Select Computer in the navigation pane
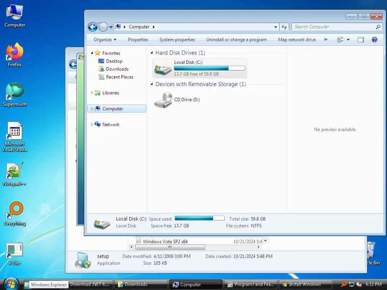Viewport: 387px width, 290px height. 113,109
